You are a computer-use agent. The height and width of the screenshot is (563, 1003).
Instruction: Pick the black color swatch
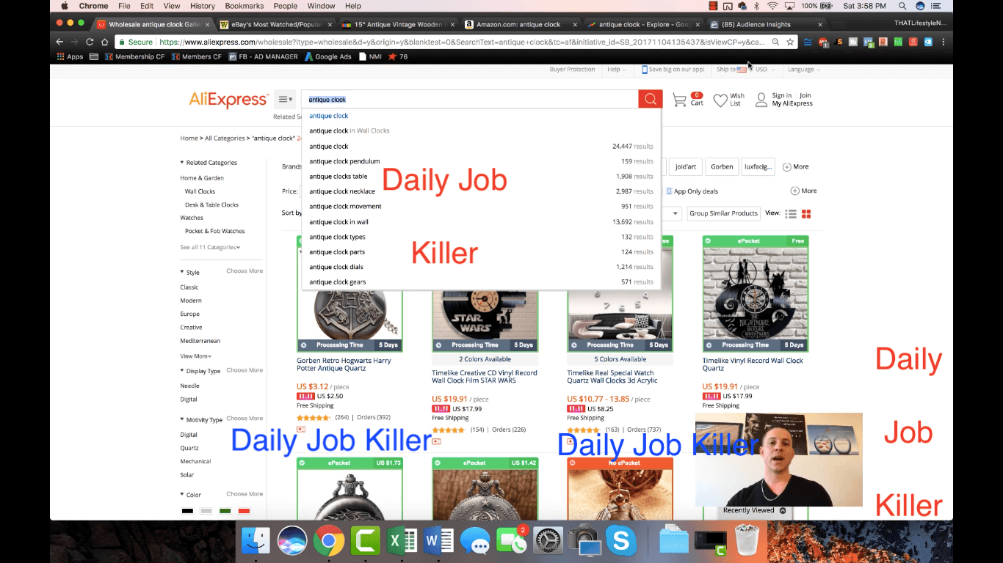pyautogui.click(x=187, y=511)
